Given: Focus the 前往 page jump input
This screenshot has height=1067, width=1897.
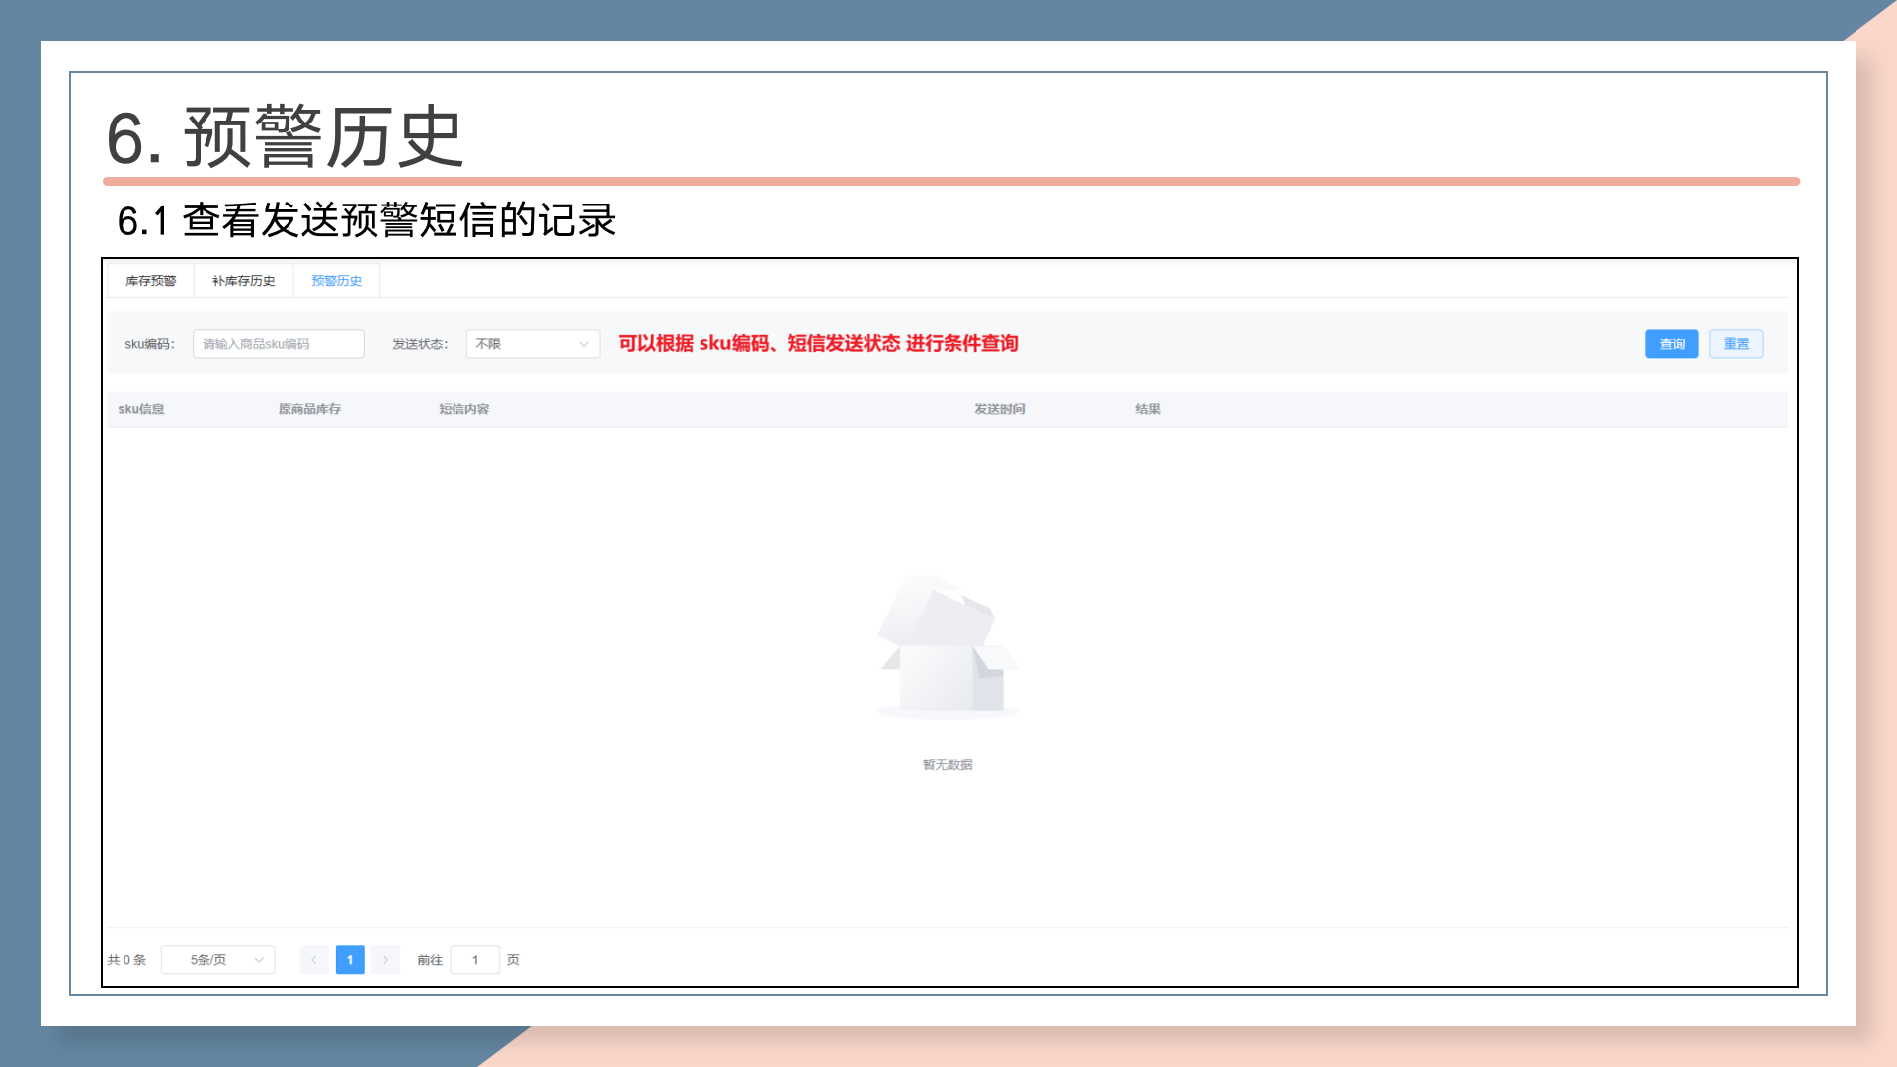Looking at the screenshot, I should (x=474, y=960).
